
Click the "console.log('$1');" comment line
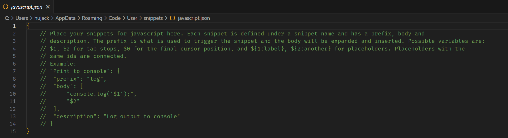pyautogui.click(x=101, y=94)
